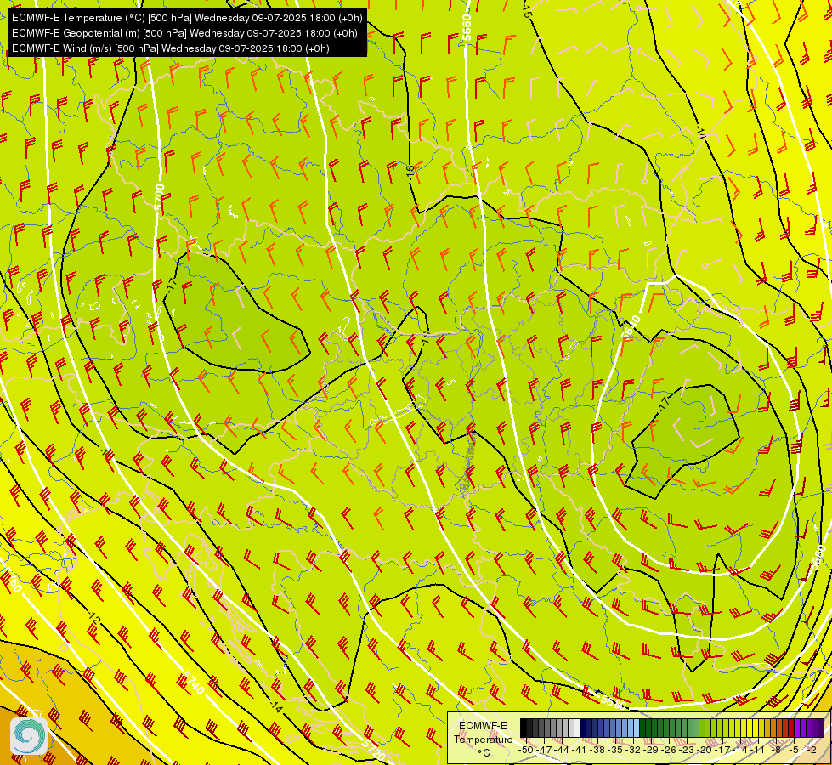Click the -2 legend value
Viewport: 832px width, 765px height.
click(x=812, y=750)
